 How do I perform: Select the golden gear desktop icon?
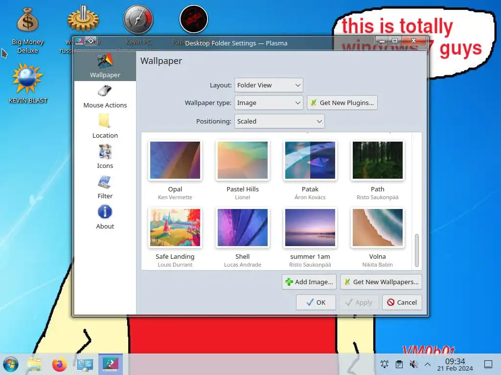(x=83, y=19)
